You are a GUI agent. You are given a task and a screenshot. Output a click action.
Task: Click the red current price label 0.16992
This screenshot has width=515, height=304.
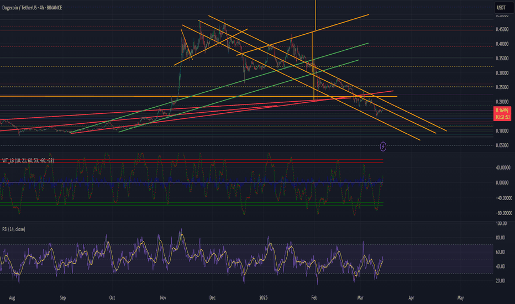click(x=502, y=111)
